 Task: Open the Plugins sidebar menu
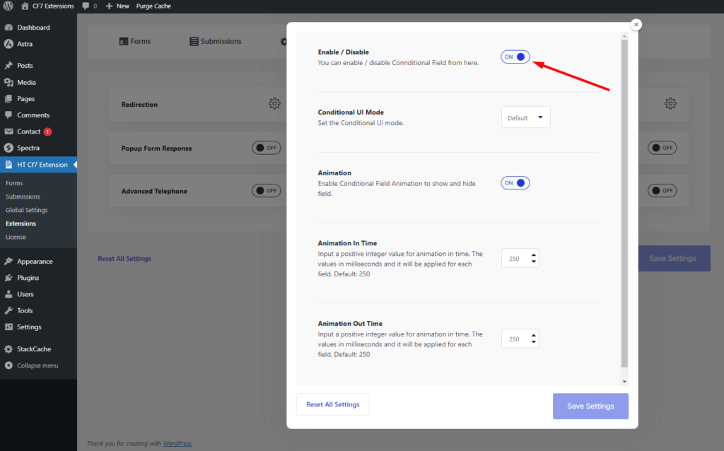(28, 278)
